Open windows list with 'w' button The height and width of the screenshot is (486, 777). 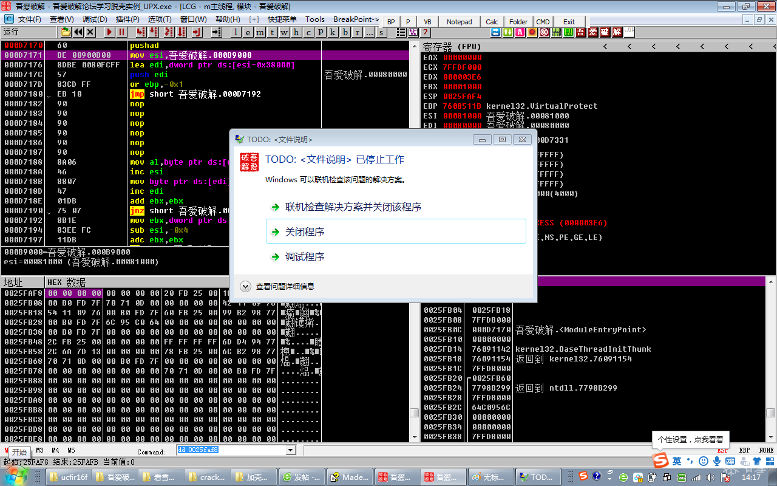(x=284, y=32)
